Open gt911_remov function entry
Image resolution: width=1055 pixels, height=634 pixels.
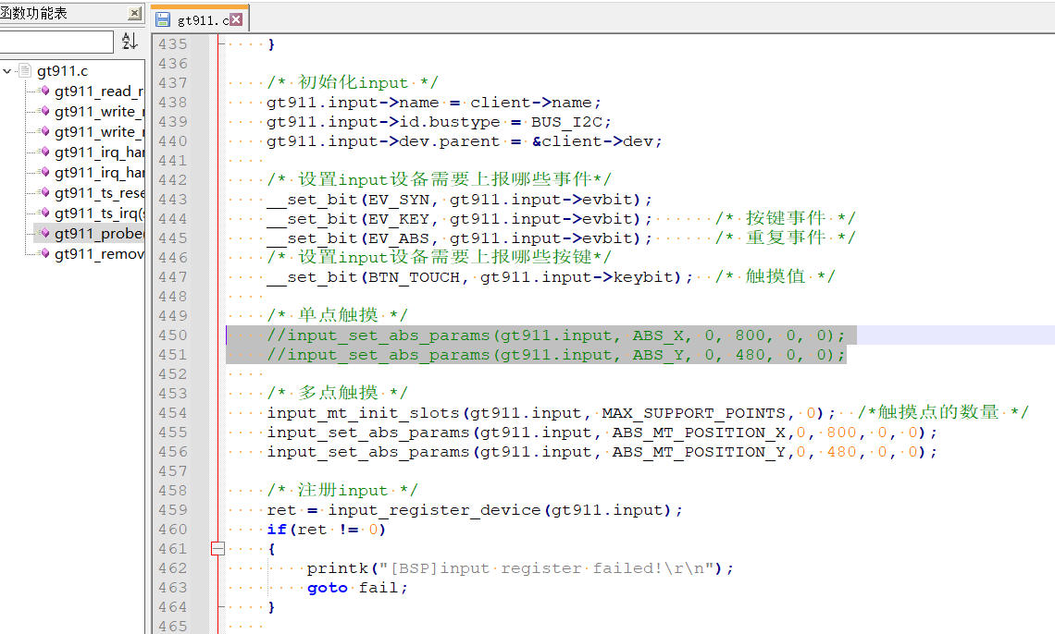pyautogui.click(x=98, y=254)
